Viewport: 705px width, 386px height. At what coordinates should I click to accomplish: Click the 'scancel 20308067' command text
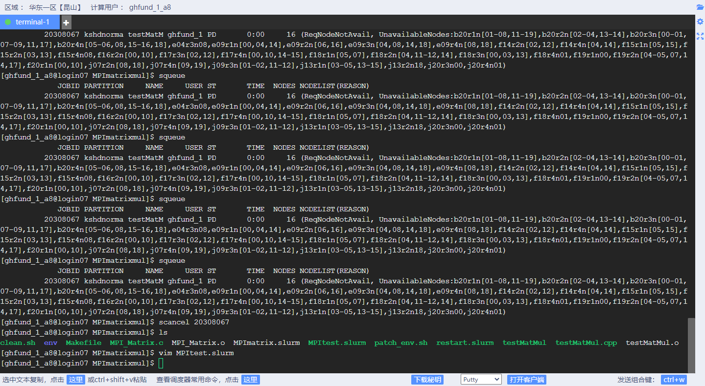coord(194,322)
